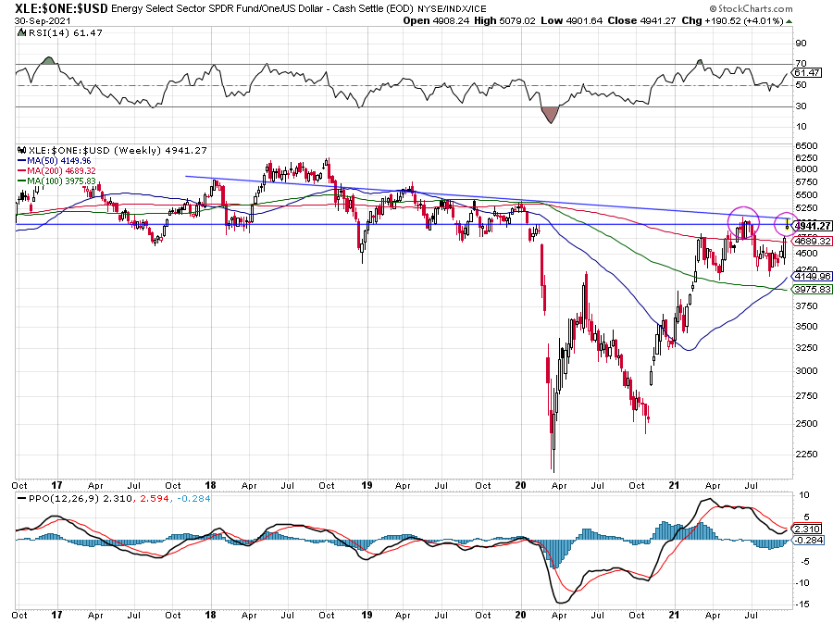Click the Low 4901.64 value
Viewport: 833px width, 623px height.
[572, 20]
